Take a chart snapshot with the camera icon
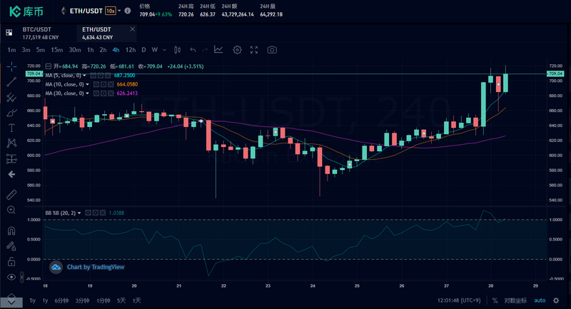 click(272, 50)
